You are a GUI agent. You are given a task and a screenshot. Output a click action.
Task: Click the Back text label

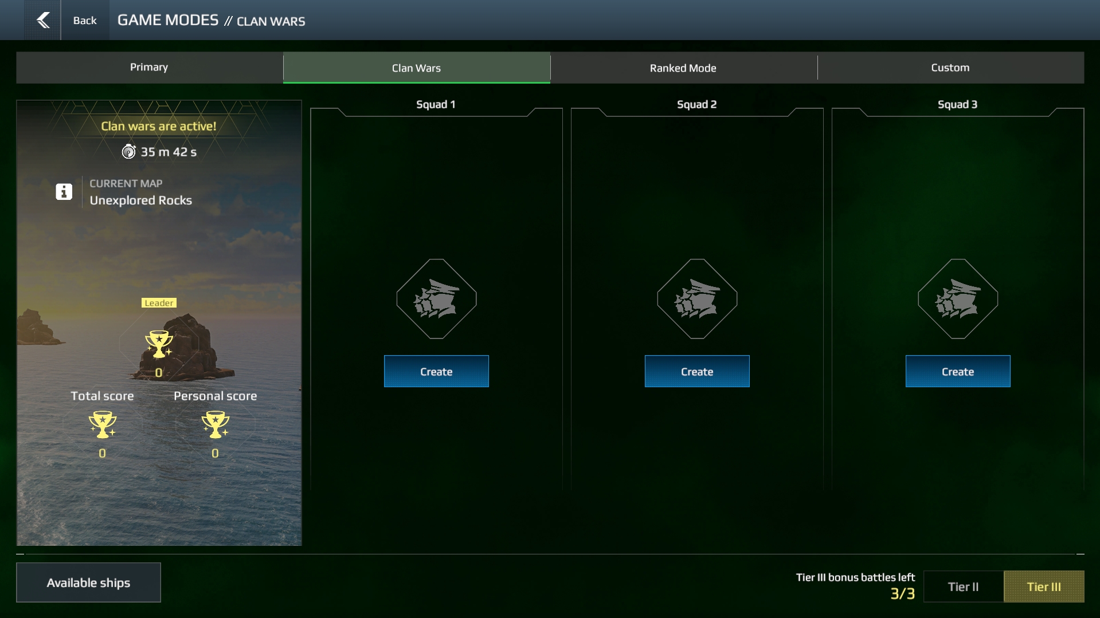pyautogui.click(x=85, y=20)
